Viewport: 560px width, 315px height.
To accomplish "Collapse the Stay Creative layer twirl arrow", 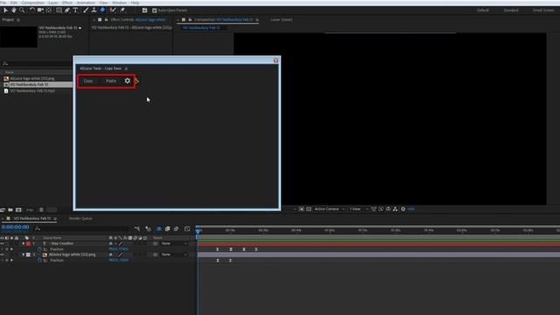I will click(x=24, y=243).
